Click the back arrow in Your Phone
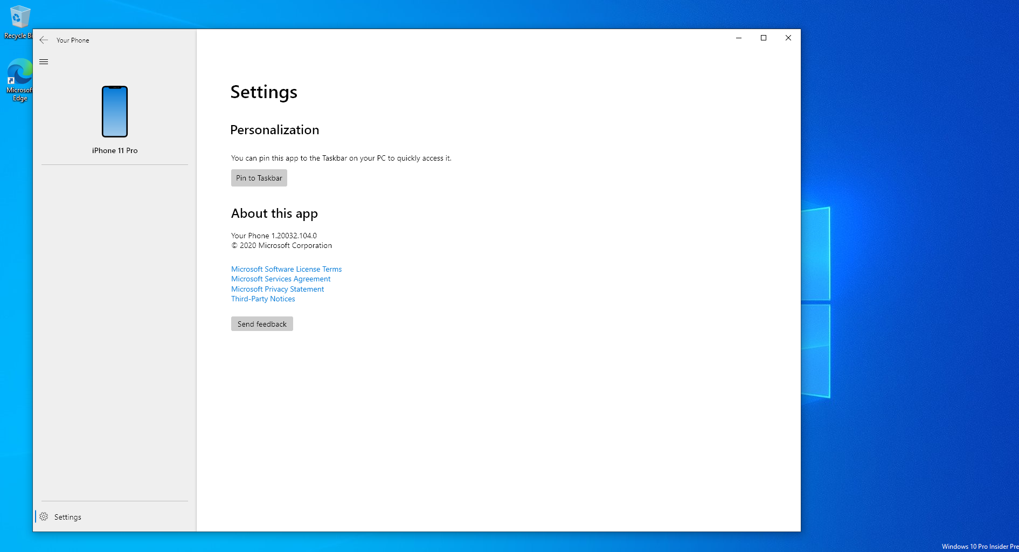 coord(44,40)
